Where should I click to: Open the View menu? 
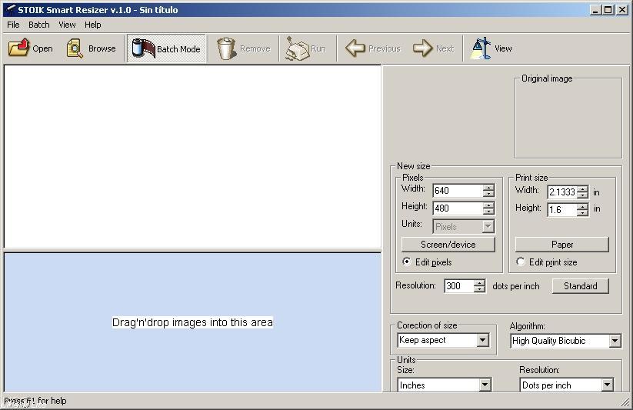pos(67,25)
